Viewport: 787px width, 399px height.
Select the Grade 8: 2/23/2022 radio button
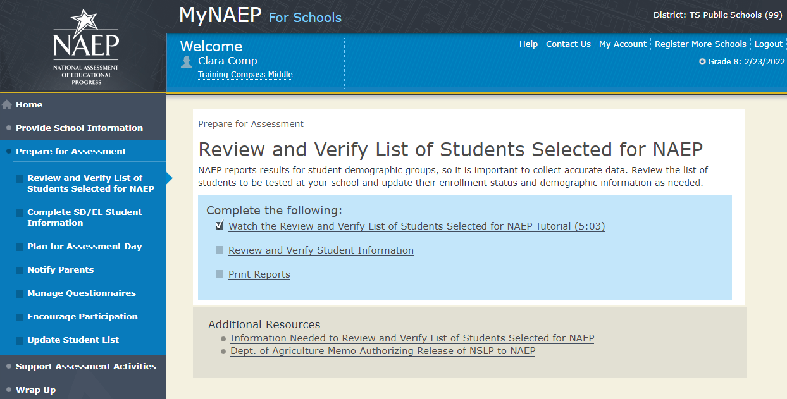tap(702, 62)
